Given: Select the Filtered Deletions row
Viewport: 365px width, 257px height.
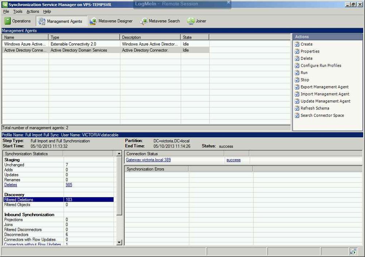Looking at the screenshot, I should (59, 199).
